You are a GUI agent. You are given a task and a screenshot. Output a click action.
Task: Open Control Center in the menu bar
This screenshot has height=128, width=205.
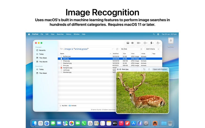click(x=158, y=34)
